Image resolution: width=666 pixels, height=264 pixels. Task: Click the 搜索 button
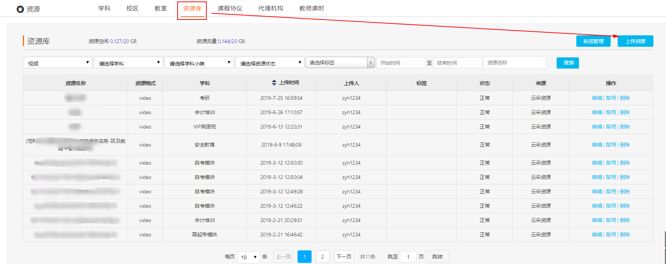click(x=568, y=63)
